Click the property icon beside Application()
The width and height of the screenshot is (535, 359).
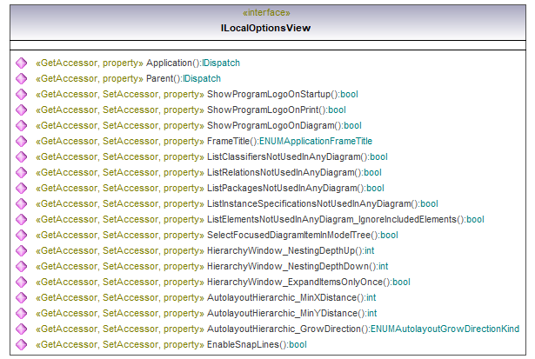pyautogui.click(x=21, y=63)
